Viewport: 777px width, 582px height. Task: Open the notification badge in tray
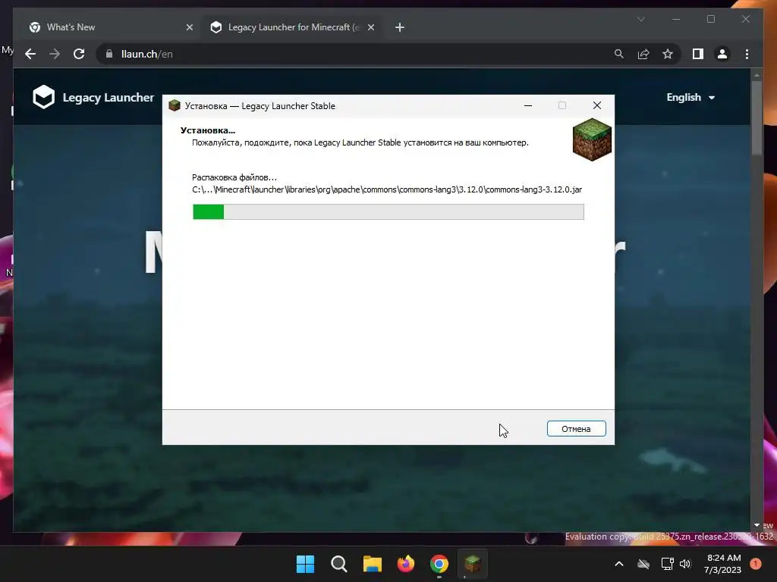[756, 564]
